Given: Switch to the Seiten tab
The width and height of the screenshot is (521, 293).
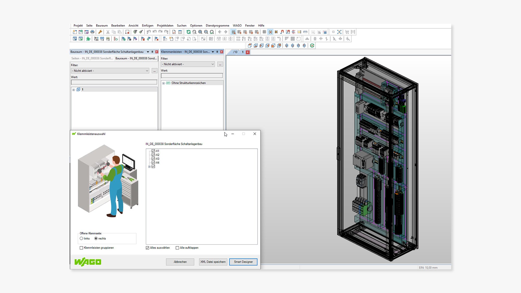Looking at the screenshot, I should 92,58.
